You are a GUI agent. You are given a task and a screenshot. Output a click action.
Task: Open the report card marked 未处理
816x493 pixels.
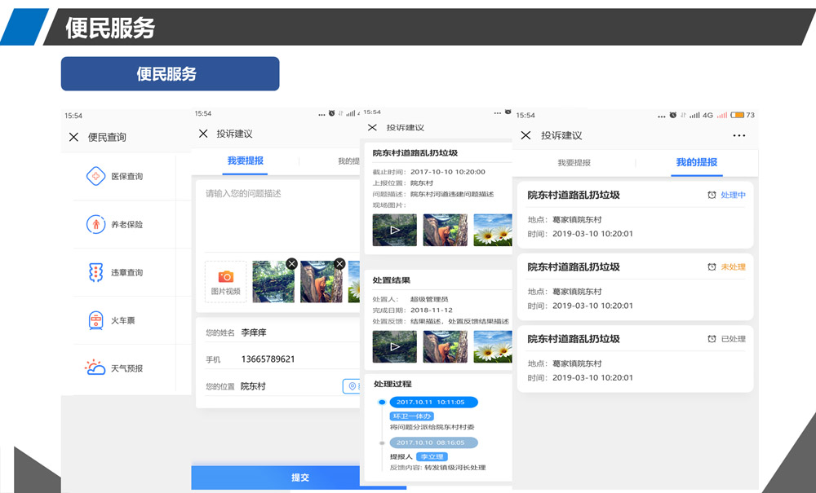pos(636,287)
